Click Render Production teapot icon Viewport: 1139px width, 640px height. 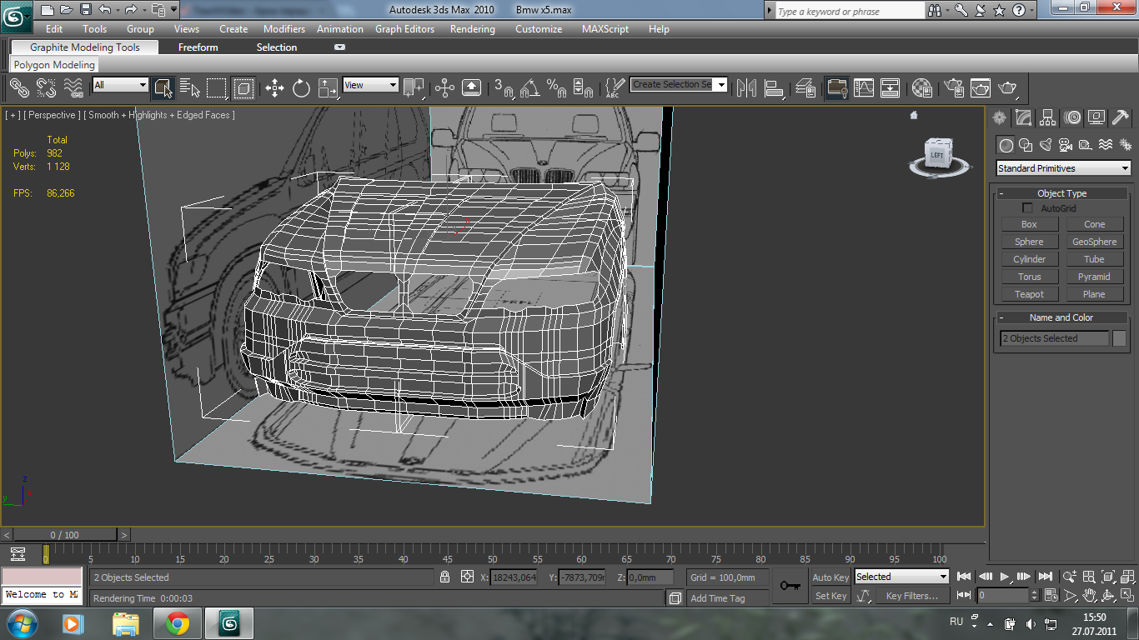1008,87
